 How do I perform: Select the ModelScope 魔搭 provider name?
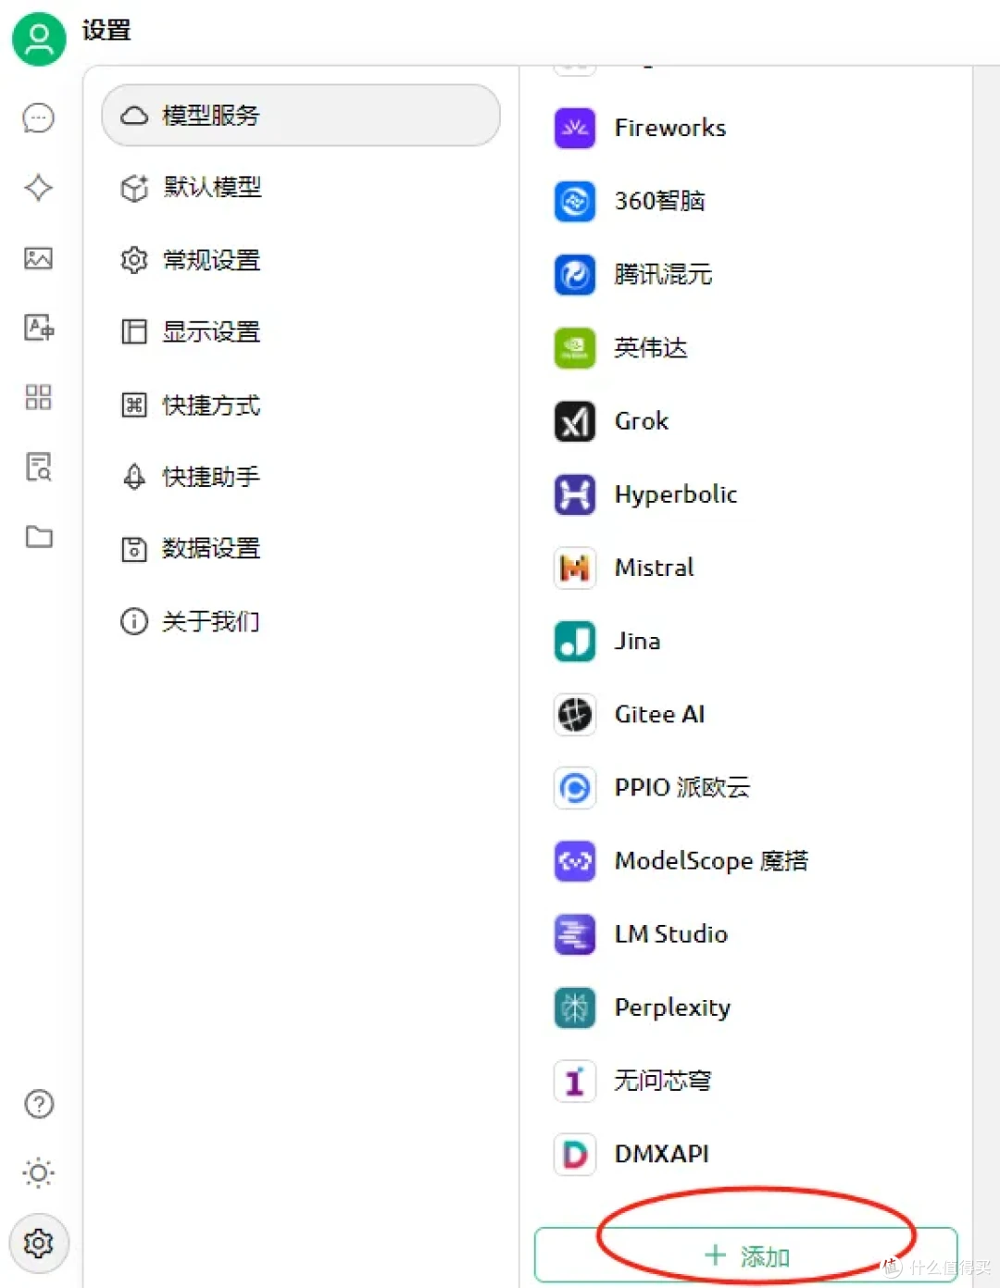[x=711, y=861]
